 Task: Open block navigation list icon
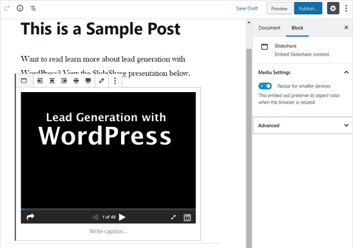pos(33,8)
